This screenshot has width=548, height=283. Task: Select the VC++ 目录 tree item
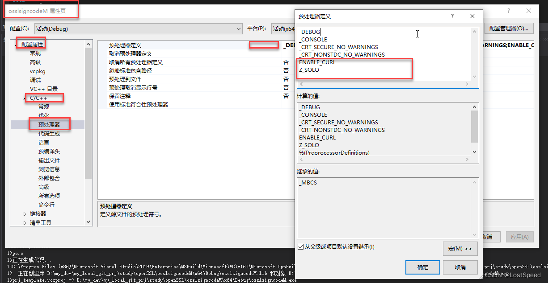[44, 89]
